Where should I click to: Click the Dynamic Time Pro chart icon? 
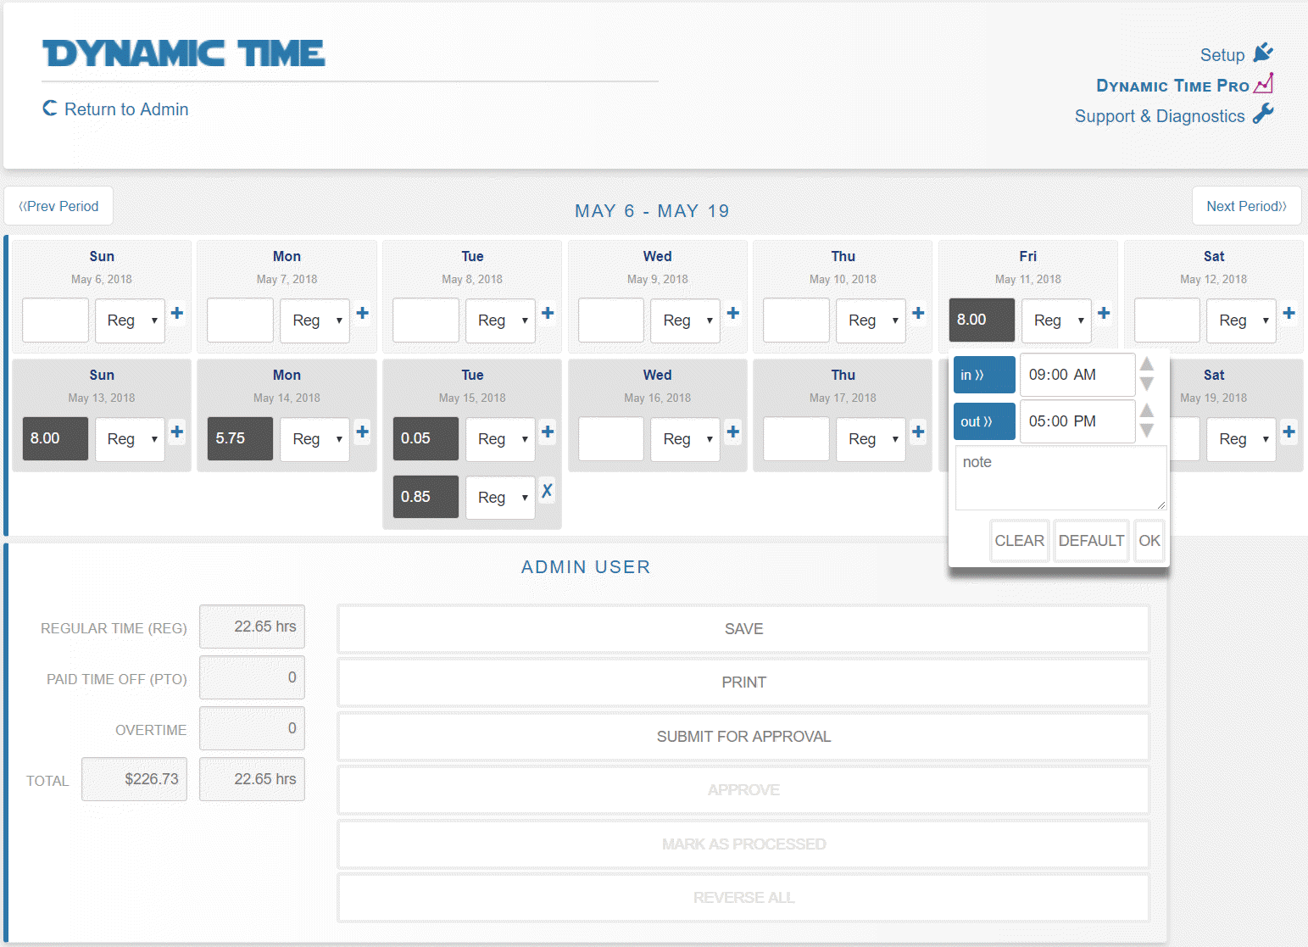click(x=1264, y=83)
